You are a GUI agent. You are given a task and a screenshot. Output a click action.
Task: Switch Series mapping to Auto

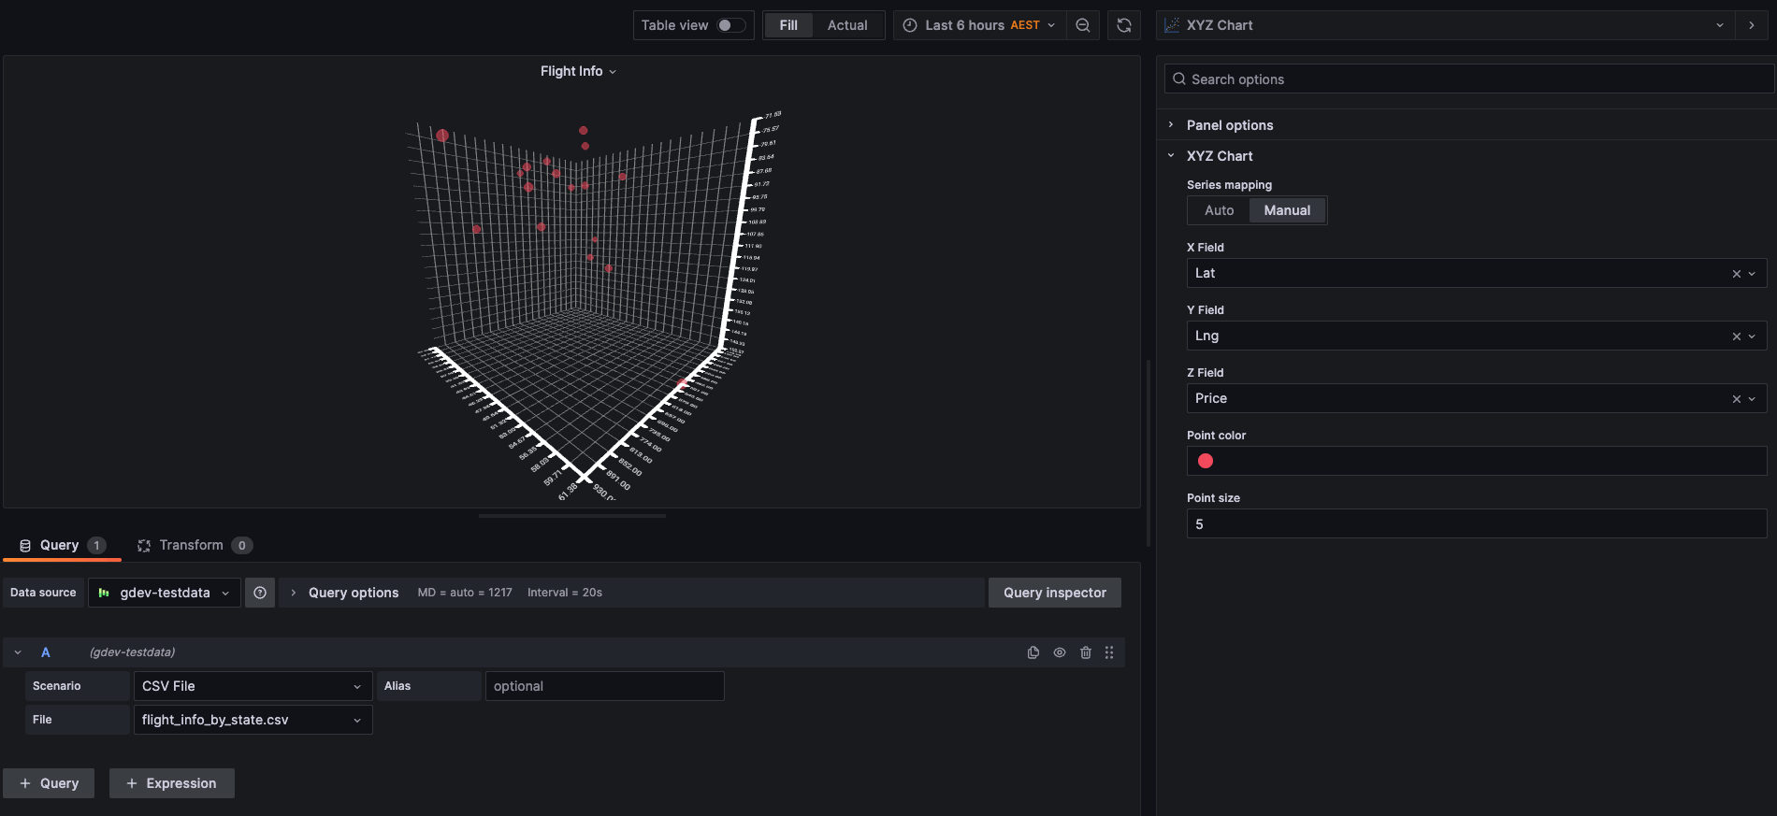1219,210
